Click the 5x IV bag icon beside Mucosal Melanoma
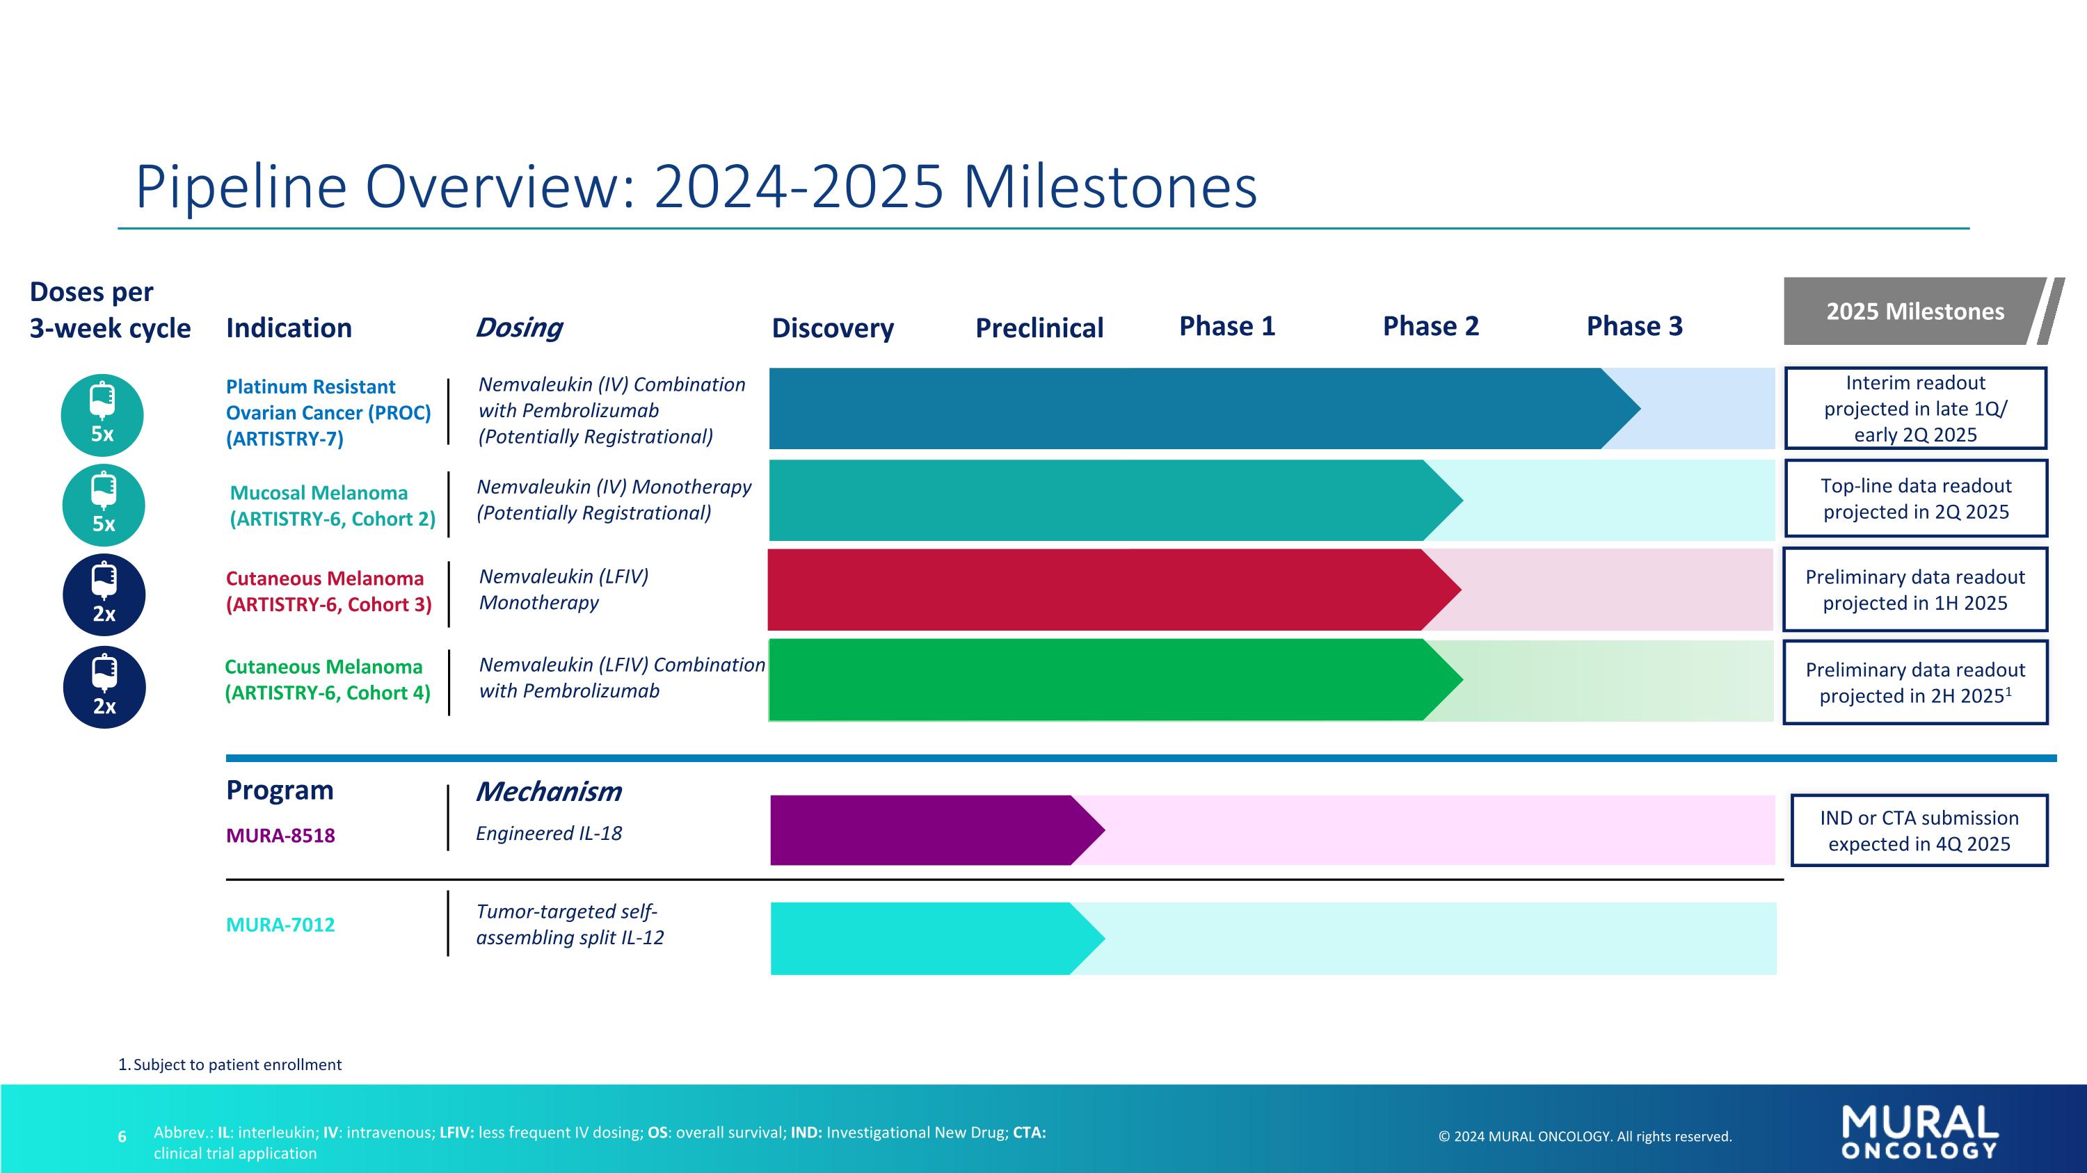This screenshot has width=2087, height=1173. tap(104, 505)
